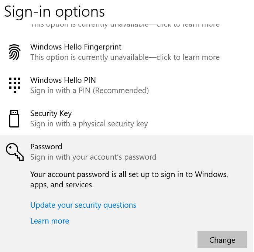Click the 'Your account password is all set up' message

pyautogui.click(x=129, y=174)
